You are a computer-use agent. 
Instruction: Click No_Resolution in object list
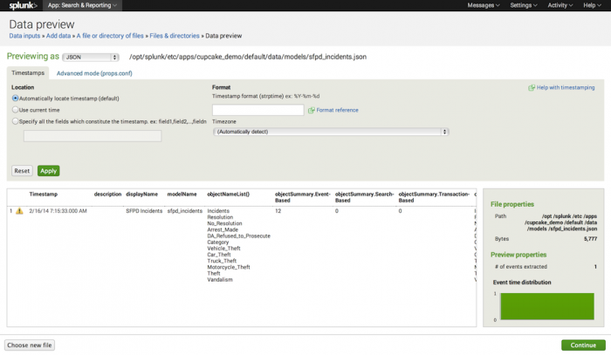pyautogui.click(x=224, y=223)
